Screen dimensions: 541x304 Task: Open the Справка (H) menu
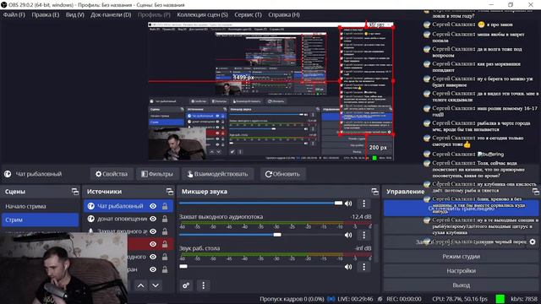pyautogui.click(x=284, y=15)
